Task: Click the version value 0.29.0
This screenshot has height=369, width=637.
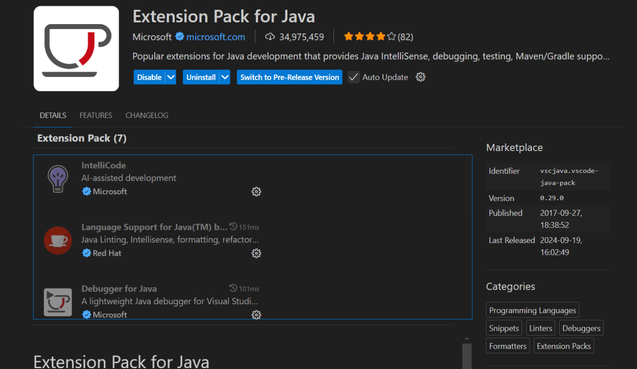Action: (552, 198)
